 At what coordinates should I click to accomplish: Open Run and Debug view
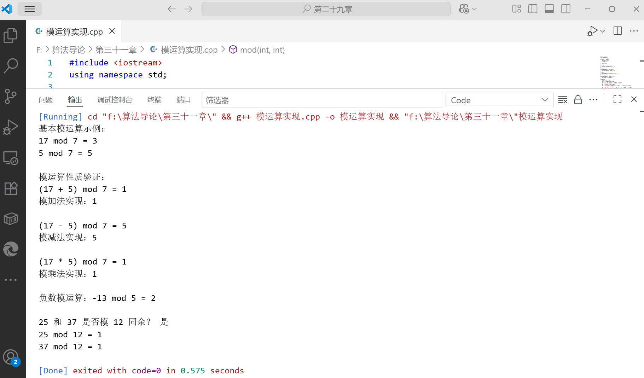click(x=11, y=127)
